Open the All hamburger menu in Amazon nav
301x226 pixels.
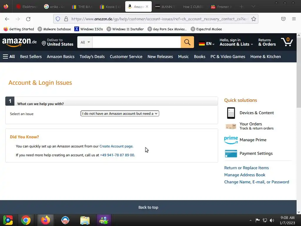[x=9, y=56]
